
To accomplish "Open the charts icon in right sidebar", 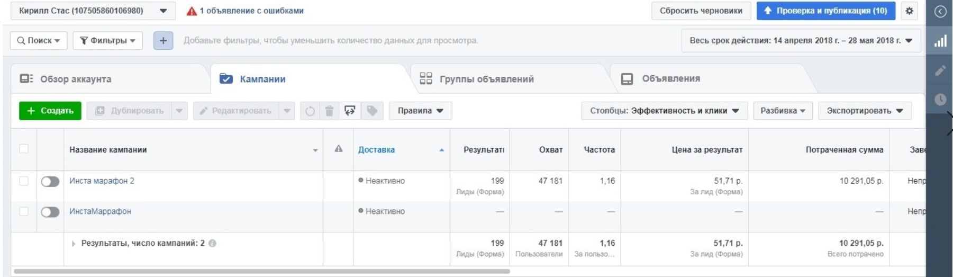I will (x=940, y=41).
